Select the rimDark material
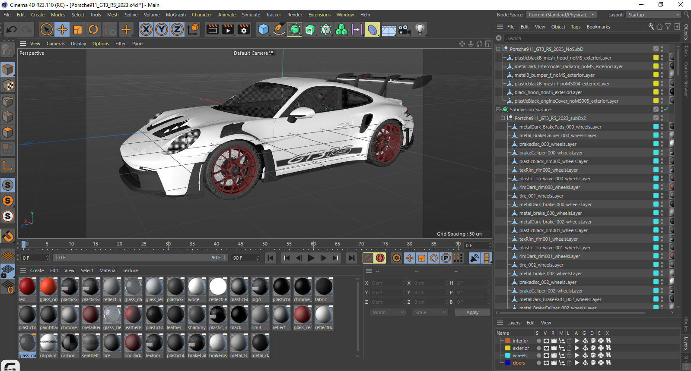Image resolution: width=691 pixels, height=371 pixels. 133,343
